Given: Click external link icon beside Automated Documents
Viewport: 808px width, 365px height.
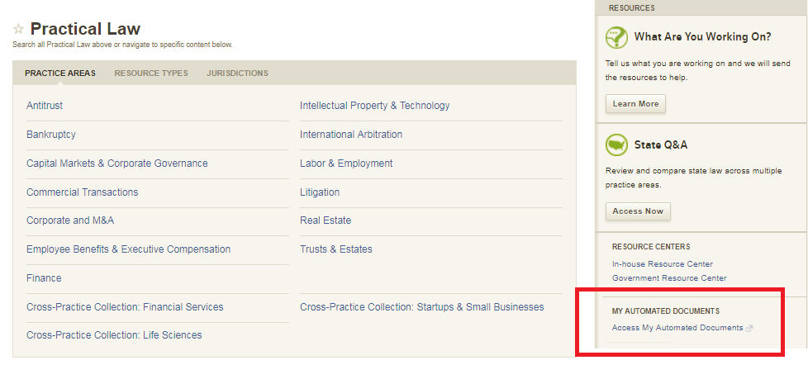Looking at the screenshot, I should 749,329.
